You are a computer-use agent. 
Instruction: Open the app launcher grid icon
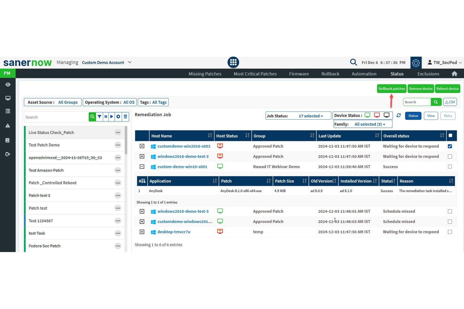(x=233, y=62)
